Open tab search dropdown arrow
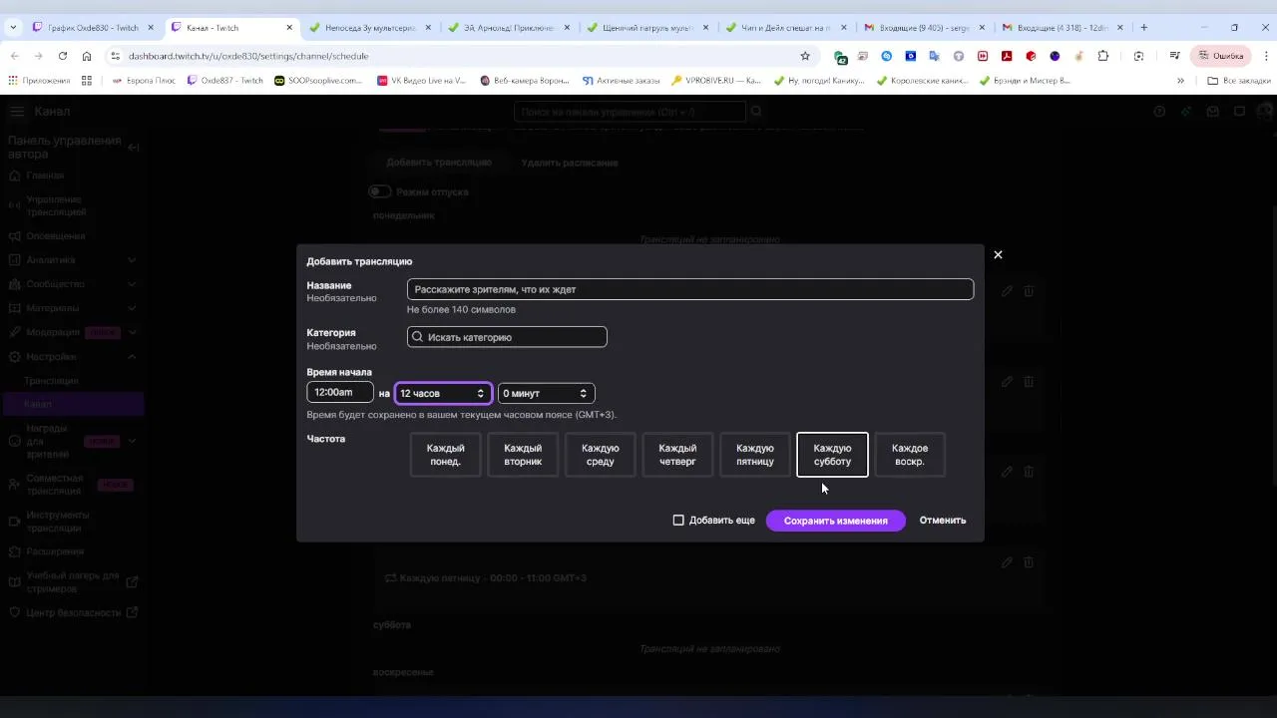 click(x=14, y=28)
